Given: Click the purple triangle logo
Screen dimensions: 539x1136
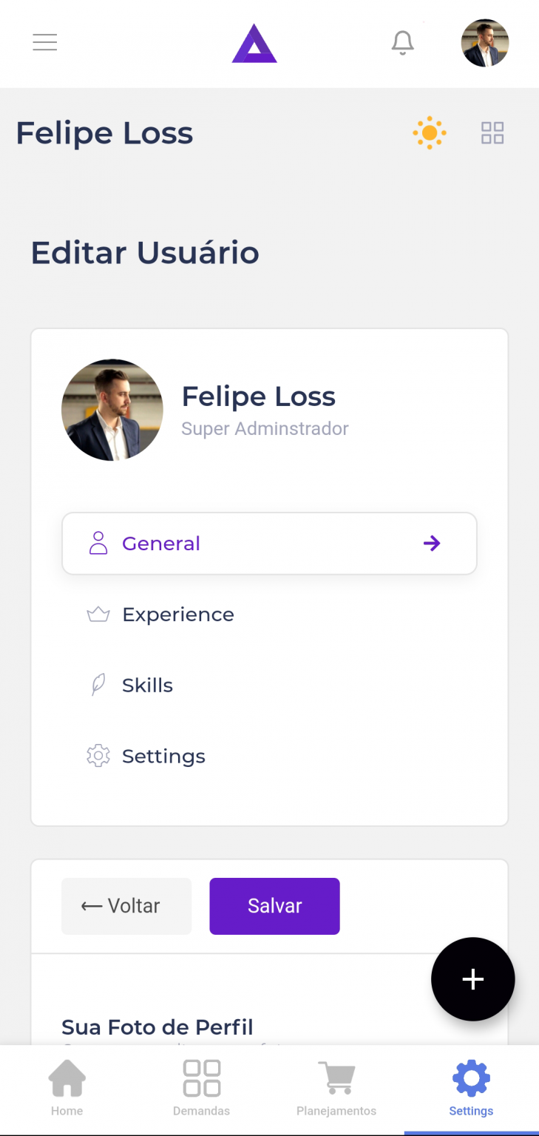Looking at the screenshot, I should click(254, 44).
